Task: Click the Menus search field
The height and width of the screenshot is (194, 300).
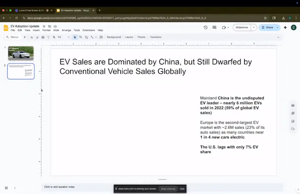Action: tap(13, 37)
